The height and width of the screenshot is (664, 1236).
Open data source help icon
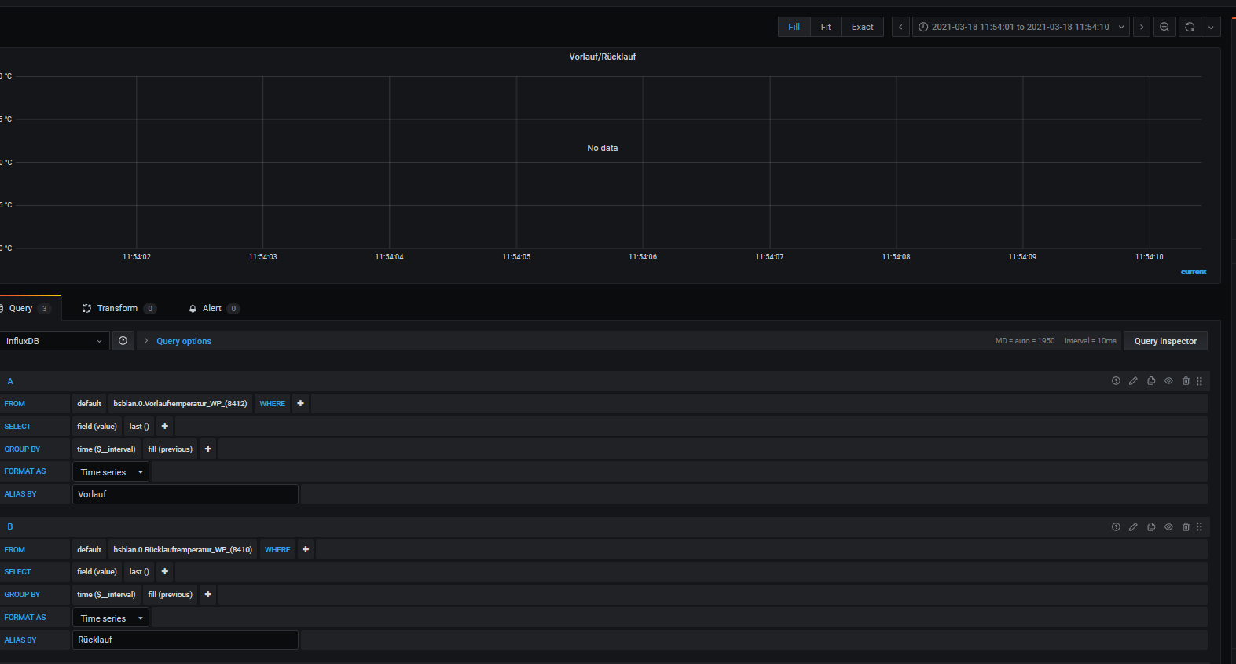tap(123, 341)
